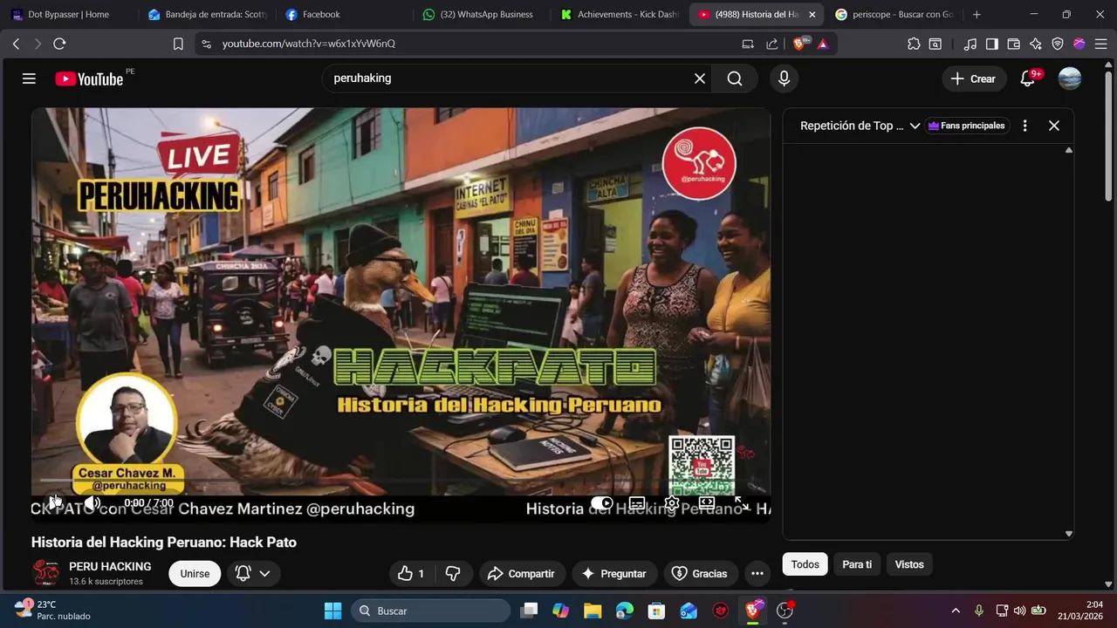This screenshot has width=1117, height=628.
Task: Click the video progress bar
Action: click(x=401, y=481)
